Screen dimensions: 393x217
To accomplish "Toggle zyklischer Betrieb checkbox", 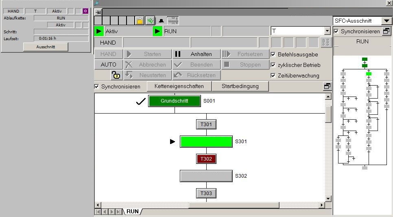I will (x=273, y=65).
